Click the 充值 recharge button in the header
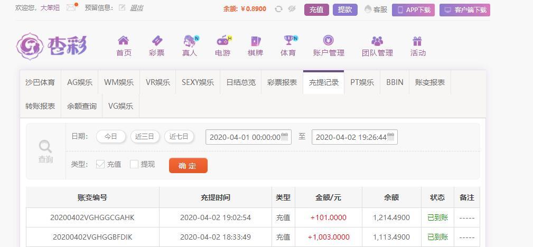 [x=316, y=9]
